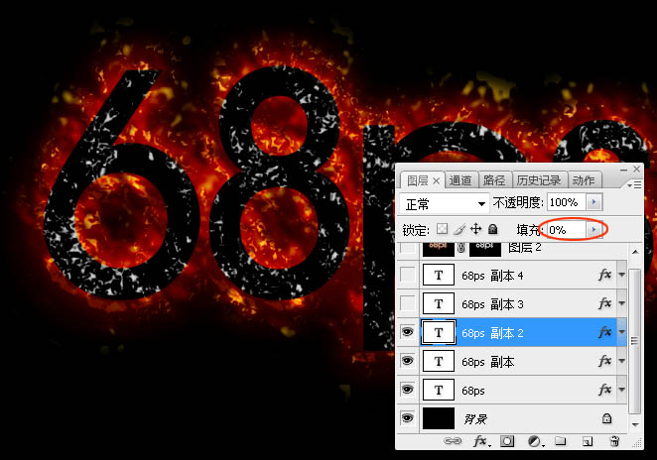The image size is (657, 460).
Task: Collapse the layers panel to icons
Action: [624, 170]
